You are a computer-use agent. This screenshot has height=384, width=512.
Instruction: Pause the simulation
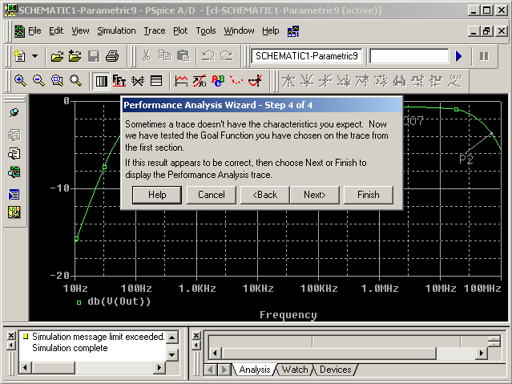click(484, 56)
